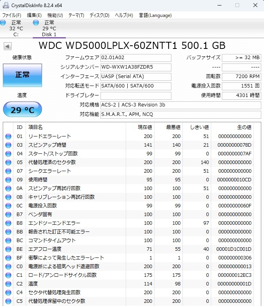Select the スピンアップ時間 attribute name
This screenshot has height=306, width=264.
tap(47, 145)
